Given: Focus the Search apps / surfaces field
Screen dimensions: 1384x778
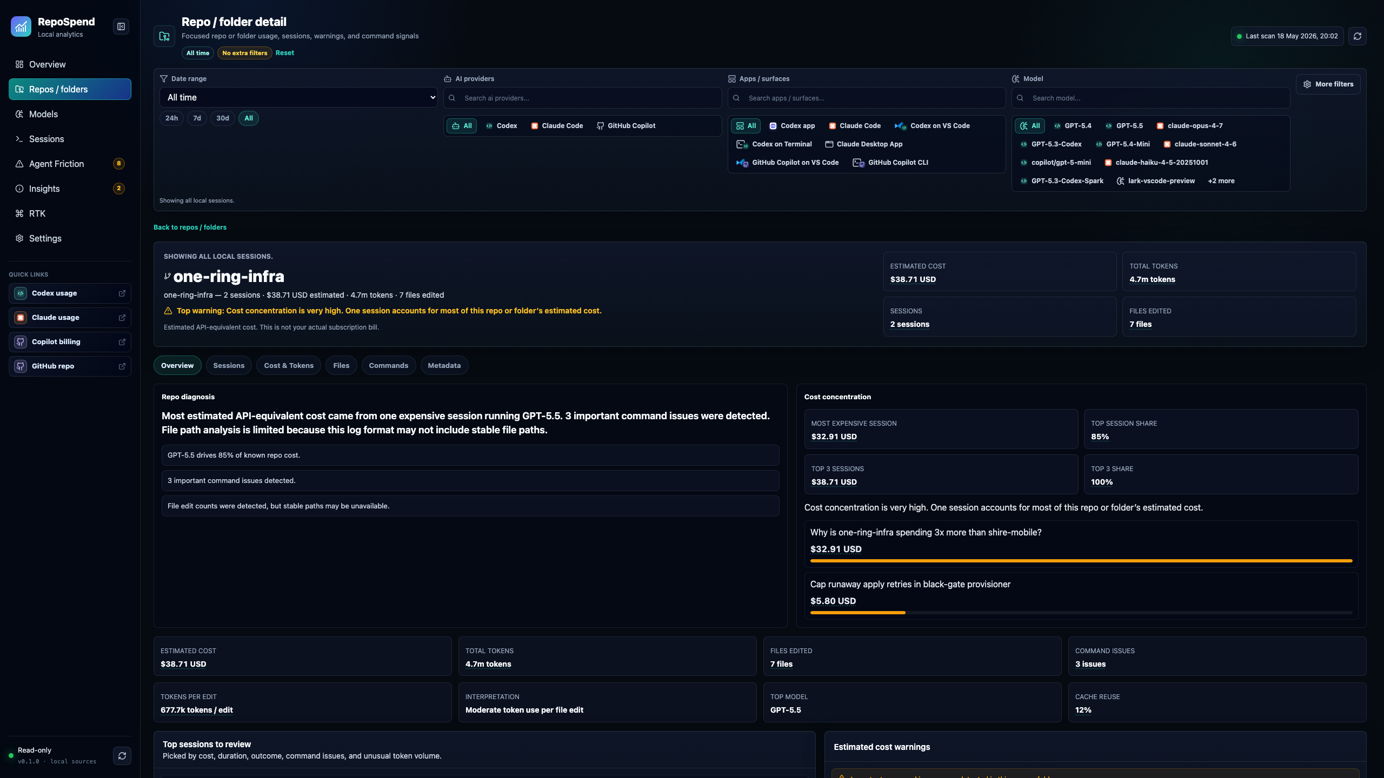Looking at the screenshot, I should point(867,98).
